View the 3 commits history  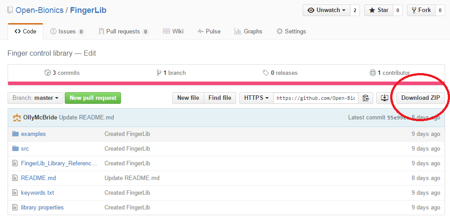[x=62, y=73]
